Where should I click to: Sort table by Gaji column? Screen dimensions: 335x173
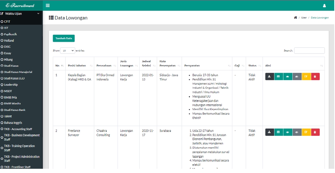239,63
